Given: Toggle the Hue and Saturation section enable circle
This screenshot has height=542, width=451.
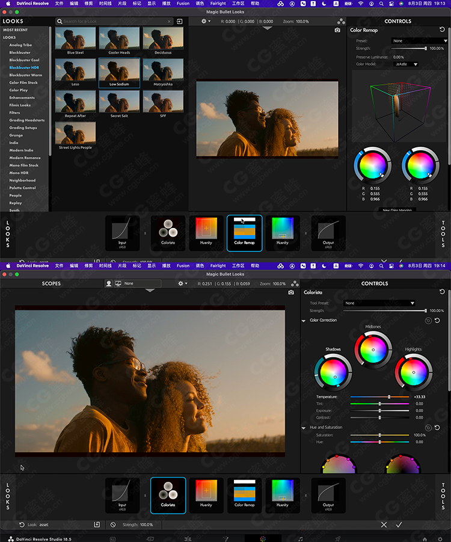Looking at the screenshot, I should pyautogui.click(x=428, y=428).
